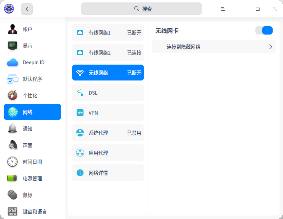Open the 显示 display settings
This screenshot has height=219, width=283.
click(x=32, y=46)
